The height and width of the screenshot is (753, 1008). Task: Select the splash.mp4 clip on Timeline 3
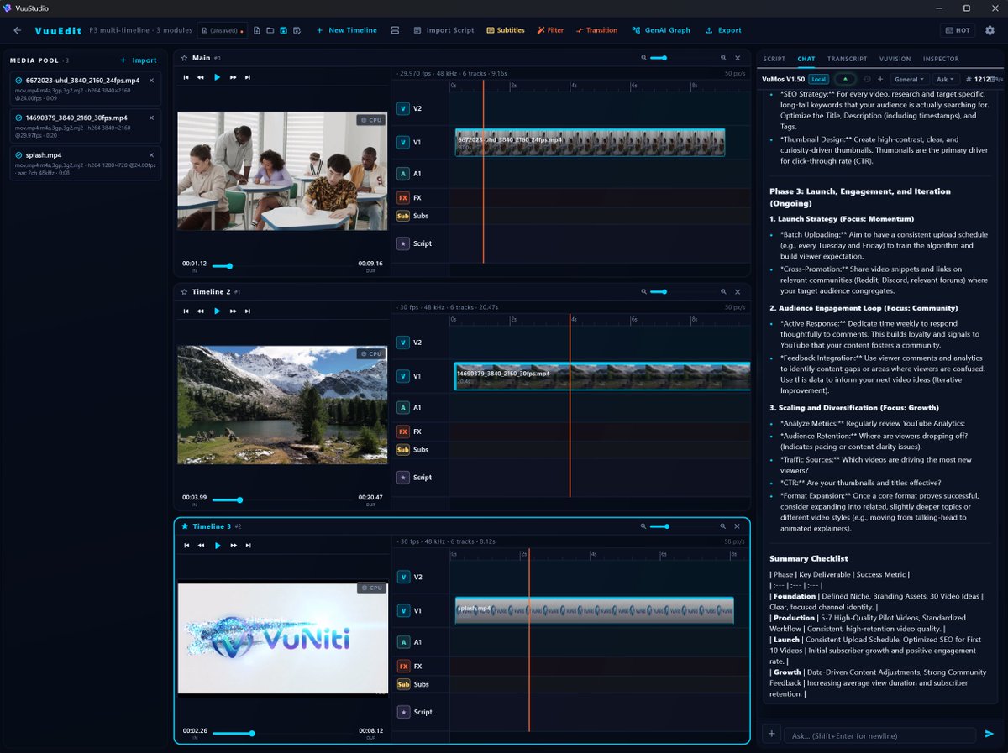[595, 611]
